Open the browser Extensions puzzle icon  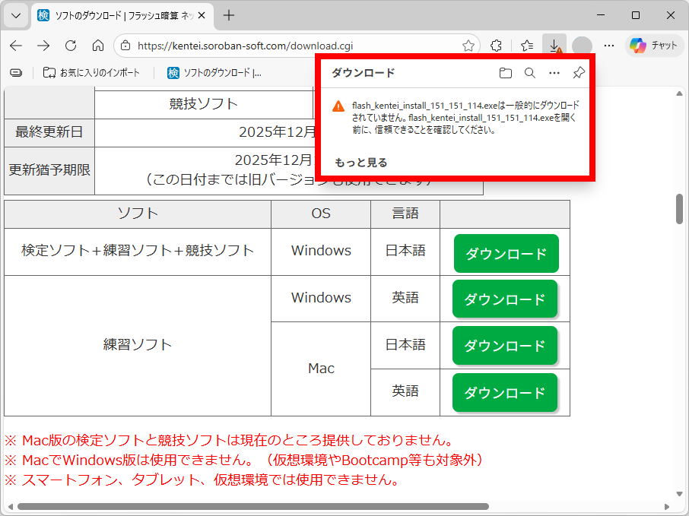(x=496, y=46)
